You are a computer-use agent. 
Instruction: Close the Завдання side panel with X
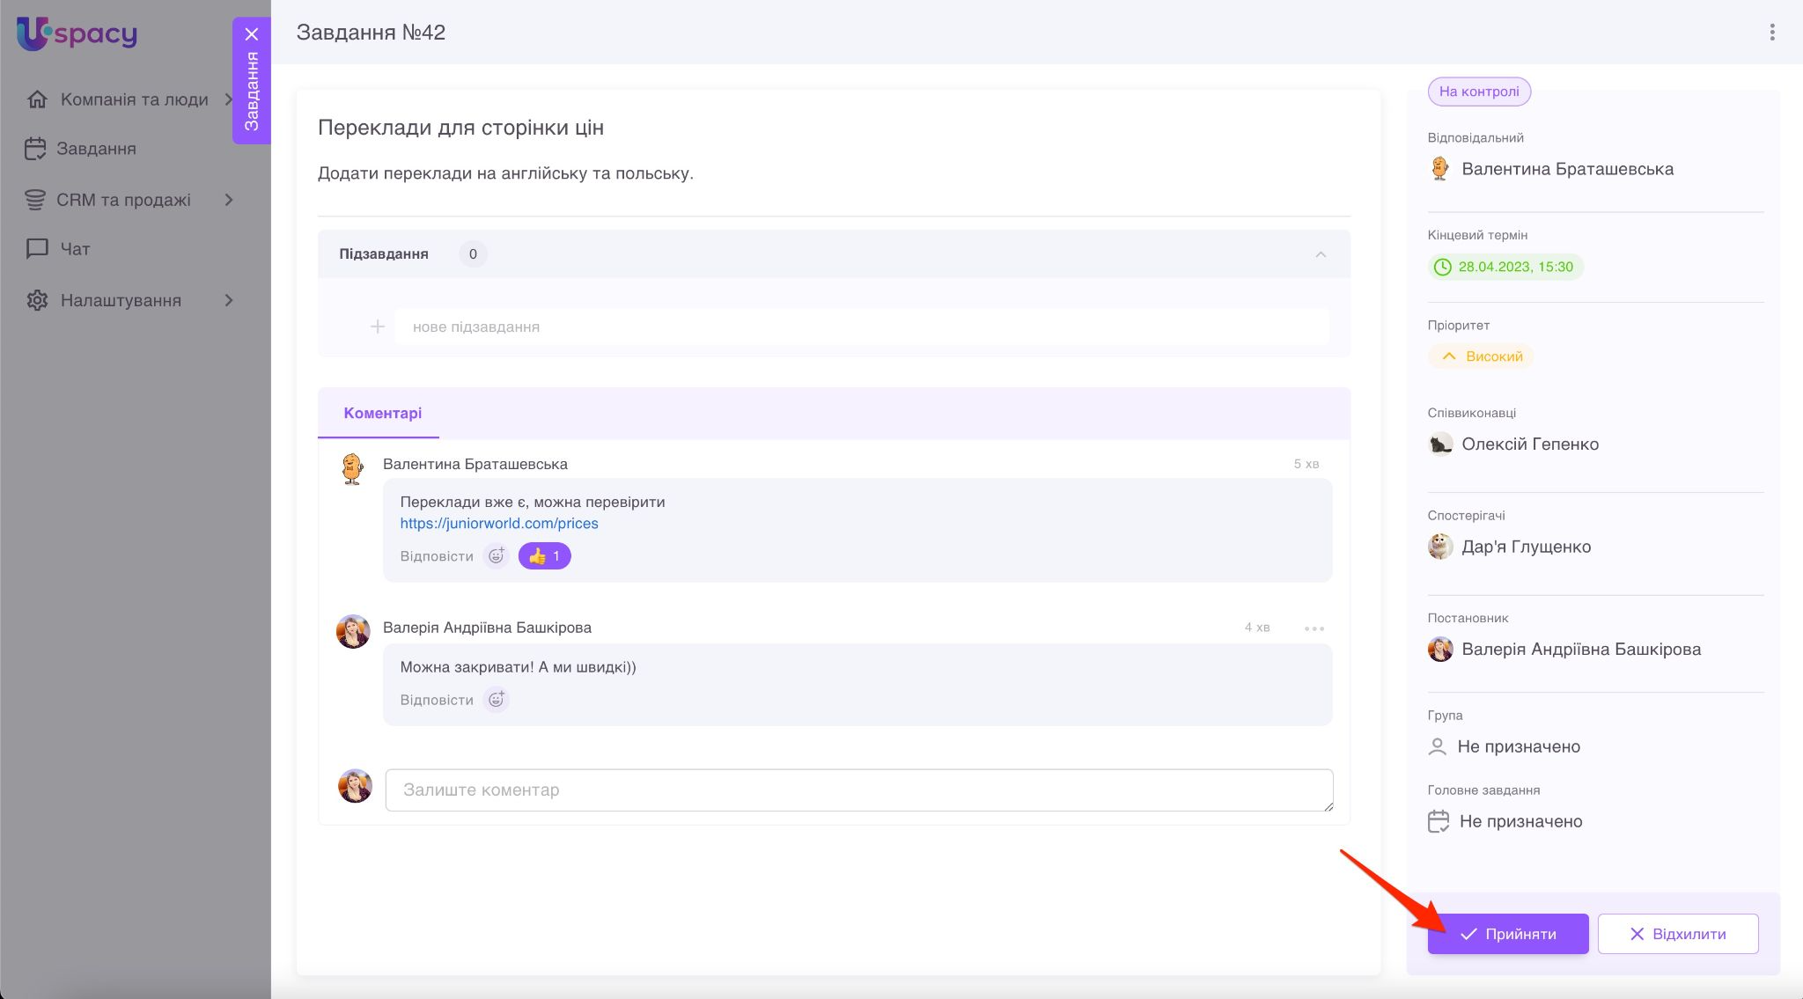[252, 34]
